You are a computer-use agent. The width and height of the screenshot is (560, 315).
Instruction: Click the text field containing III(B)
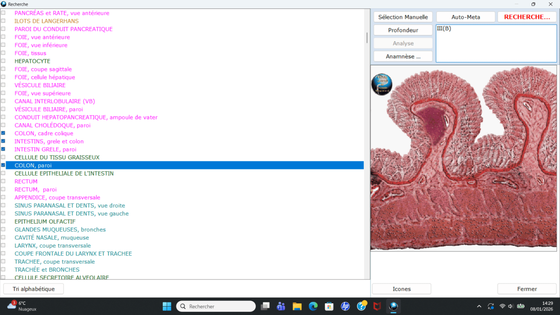[496, 43]
